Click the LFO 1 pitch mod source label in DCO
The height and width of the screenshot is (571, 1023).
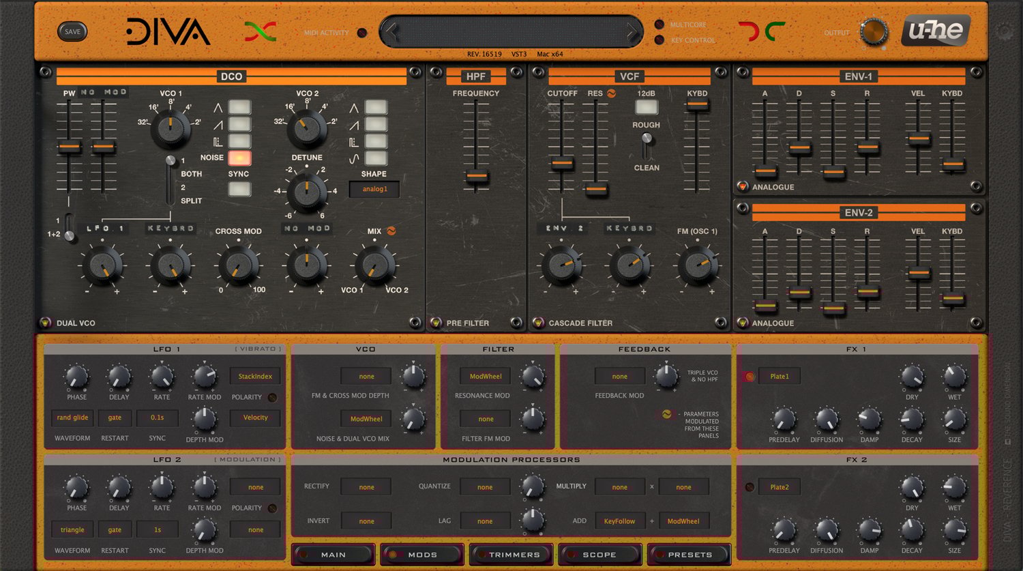click(x=104, y=229)
